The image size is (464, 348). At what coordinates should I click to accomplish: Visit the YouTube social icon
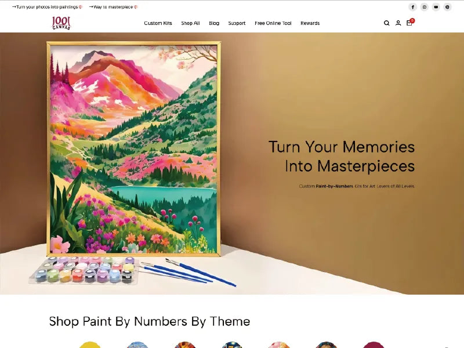click(x=436, y=7)
